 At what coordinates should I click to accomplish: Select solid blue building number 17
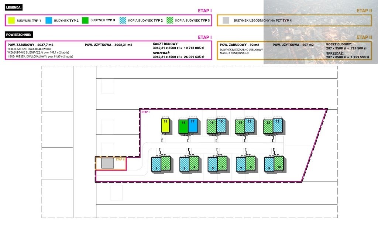coord(193,126)
